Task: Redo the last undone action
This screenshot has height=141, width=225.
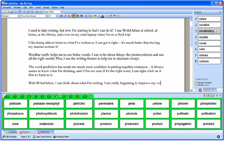Action: [41, 12]
